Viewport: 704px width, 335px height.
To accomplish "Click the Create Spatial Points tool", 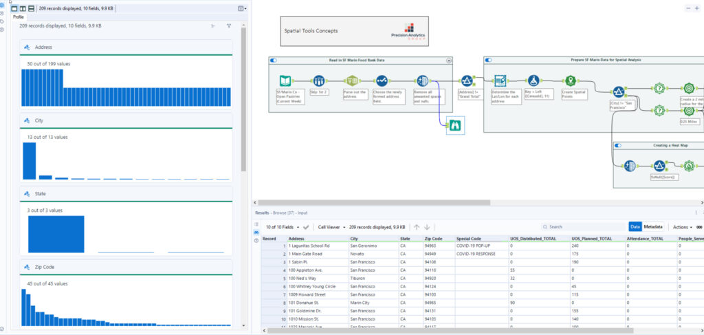I will [570, 81].
